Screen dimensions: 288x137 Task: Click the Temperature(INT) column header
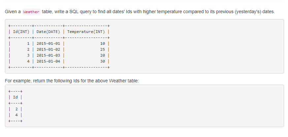pyautogui.click(x=86, y=32)
